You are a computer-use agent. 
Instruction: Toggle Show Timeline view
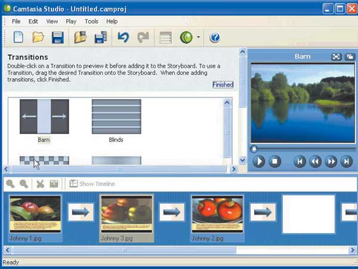point(92,184)
